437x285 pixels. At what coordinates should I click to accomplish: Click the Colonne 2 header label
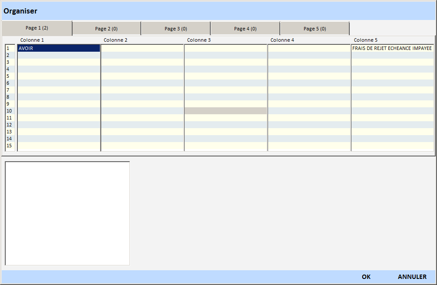pyautogui.click(x=116, y=40)
